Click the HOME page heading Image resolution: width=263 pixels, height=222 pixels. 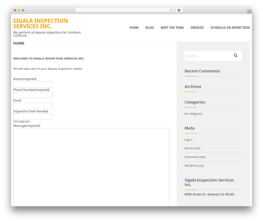[19, 43]
